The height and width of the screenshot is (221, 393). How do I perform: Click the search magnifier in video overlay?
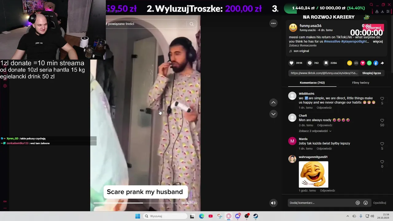pos(192,24)
